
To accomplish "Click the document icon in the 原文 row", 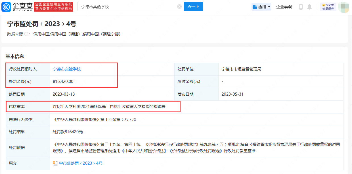I will point(55,163).
